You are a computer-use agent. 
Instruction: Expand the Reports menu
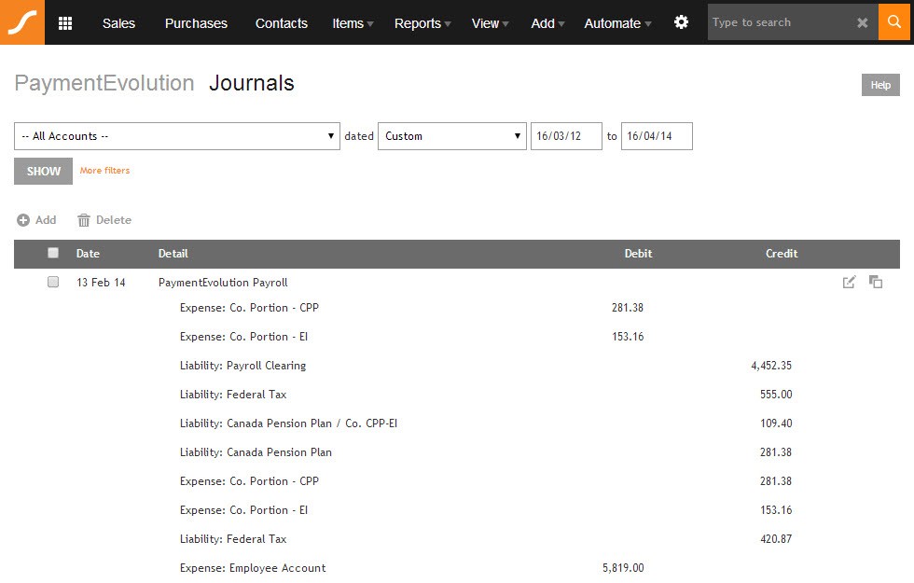[x=422, y=23]
